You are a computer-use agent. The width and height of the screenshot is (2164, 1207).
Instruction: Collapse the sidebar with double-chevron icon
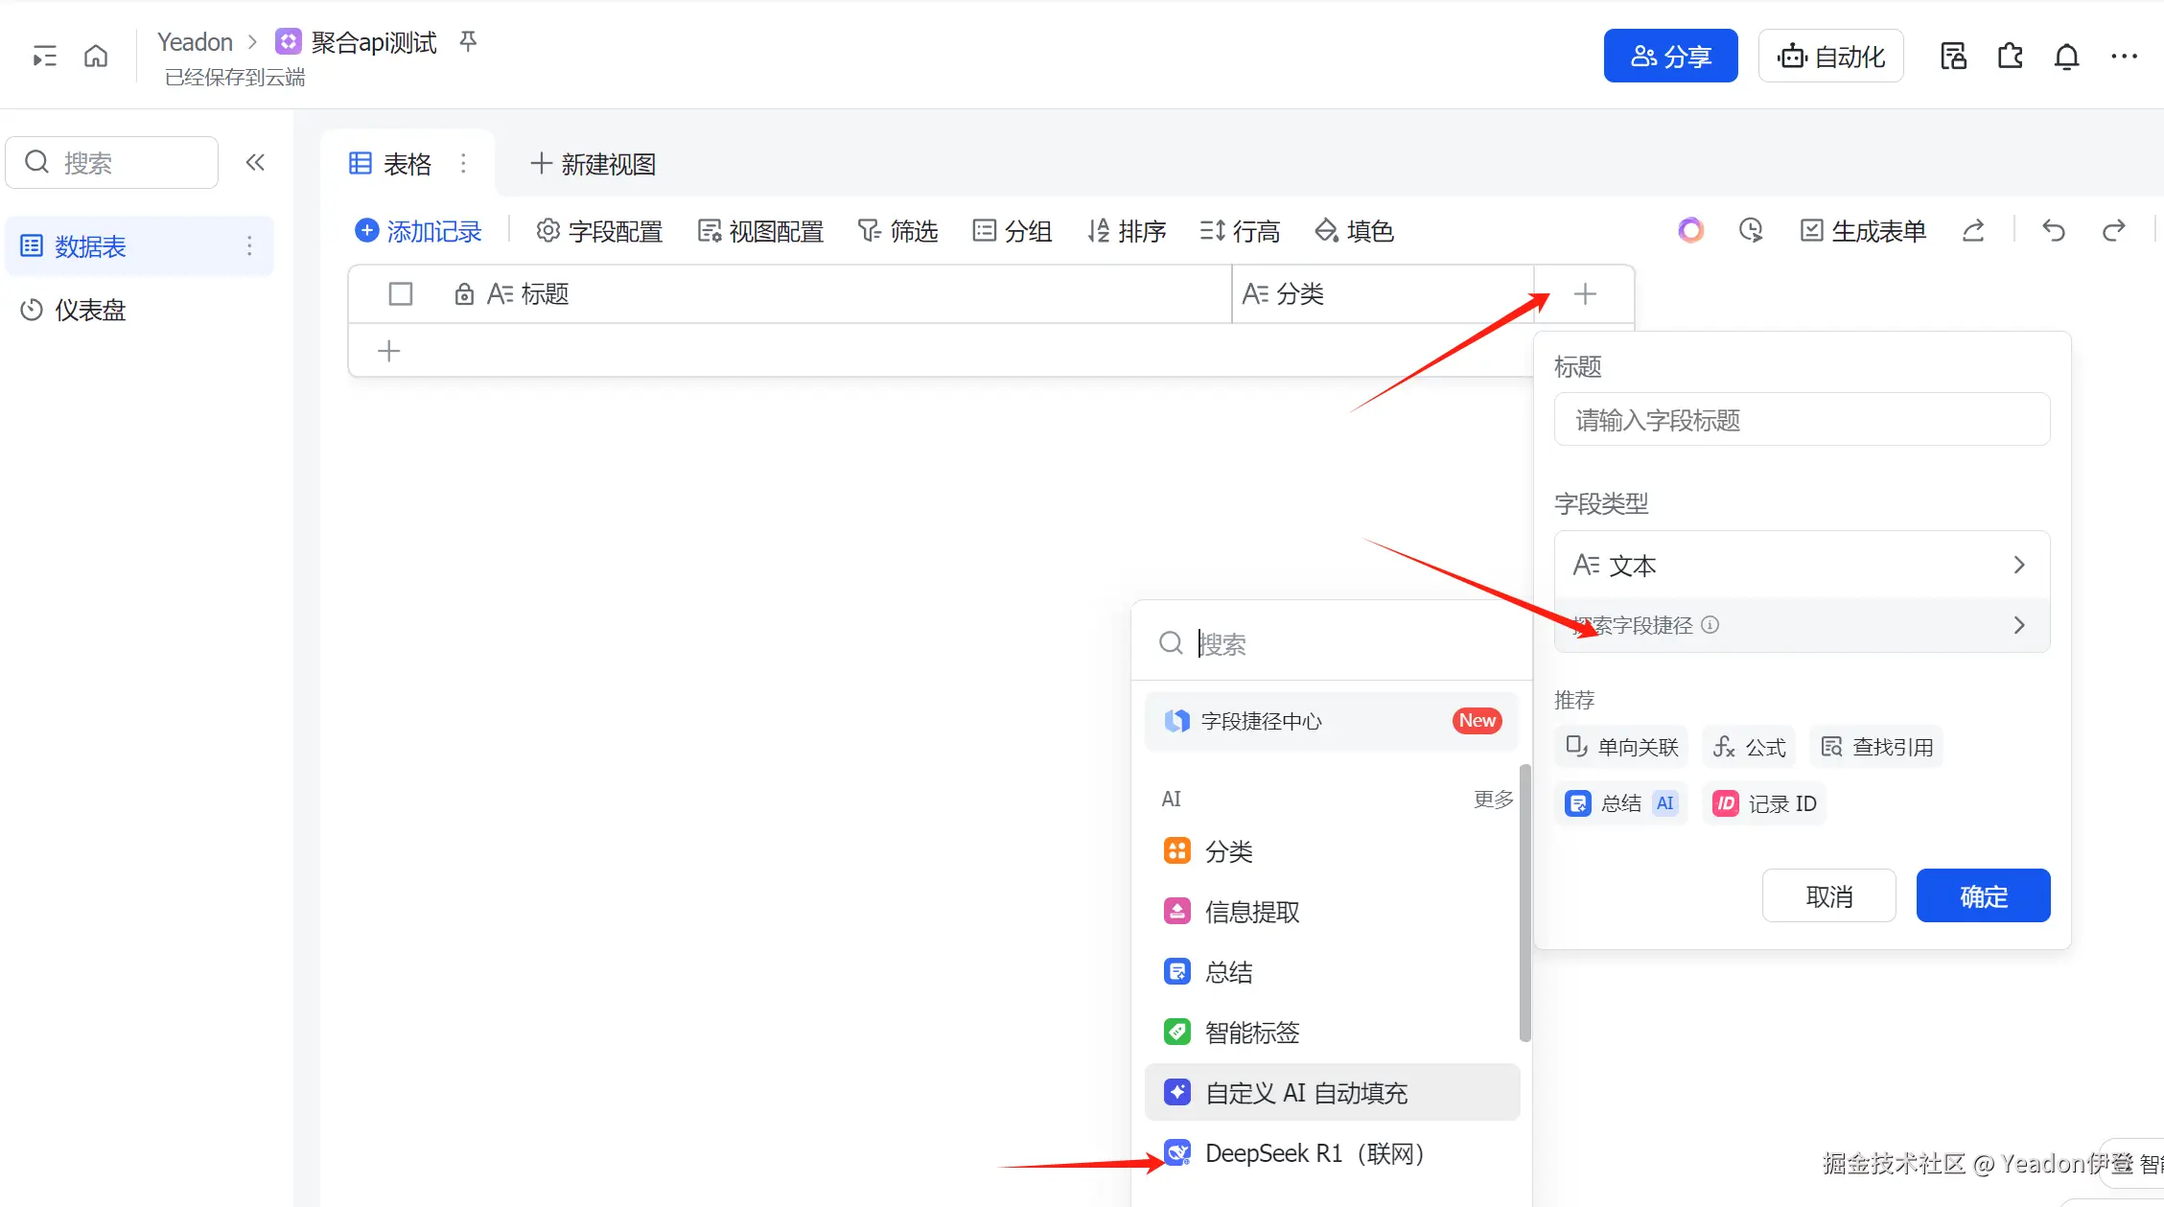click(255, 162)
